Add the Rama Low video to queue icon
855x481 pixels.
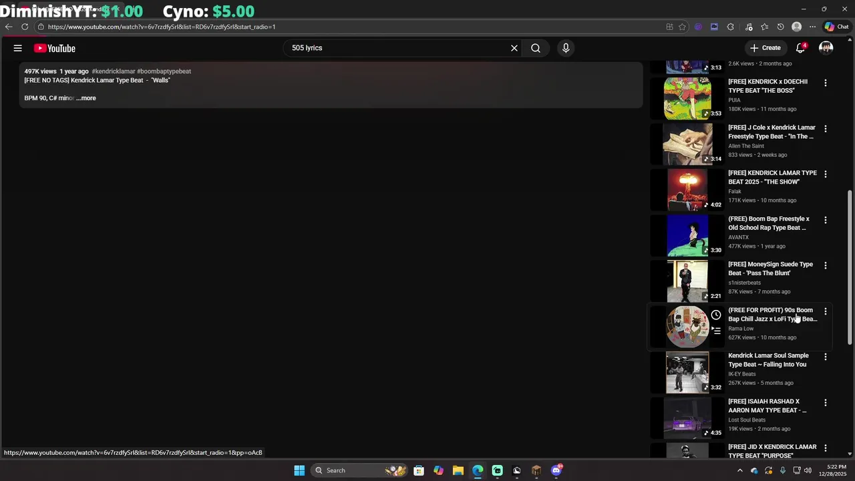tap(716, 330)
